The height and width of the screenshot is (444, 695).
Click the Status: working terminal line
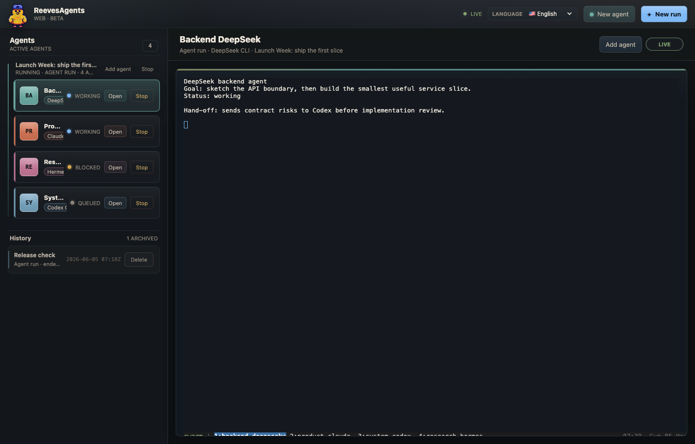(x=212, y=96)
